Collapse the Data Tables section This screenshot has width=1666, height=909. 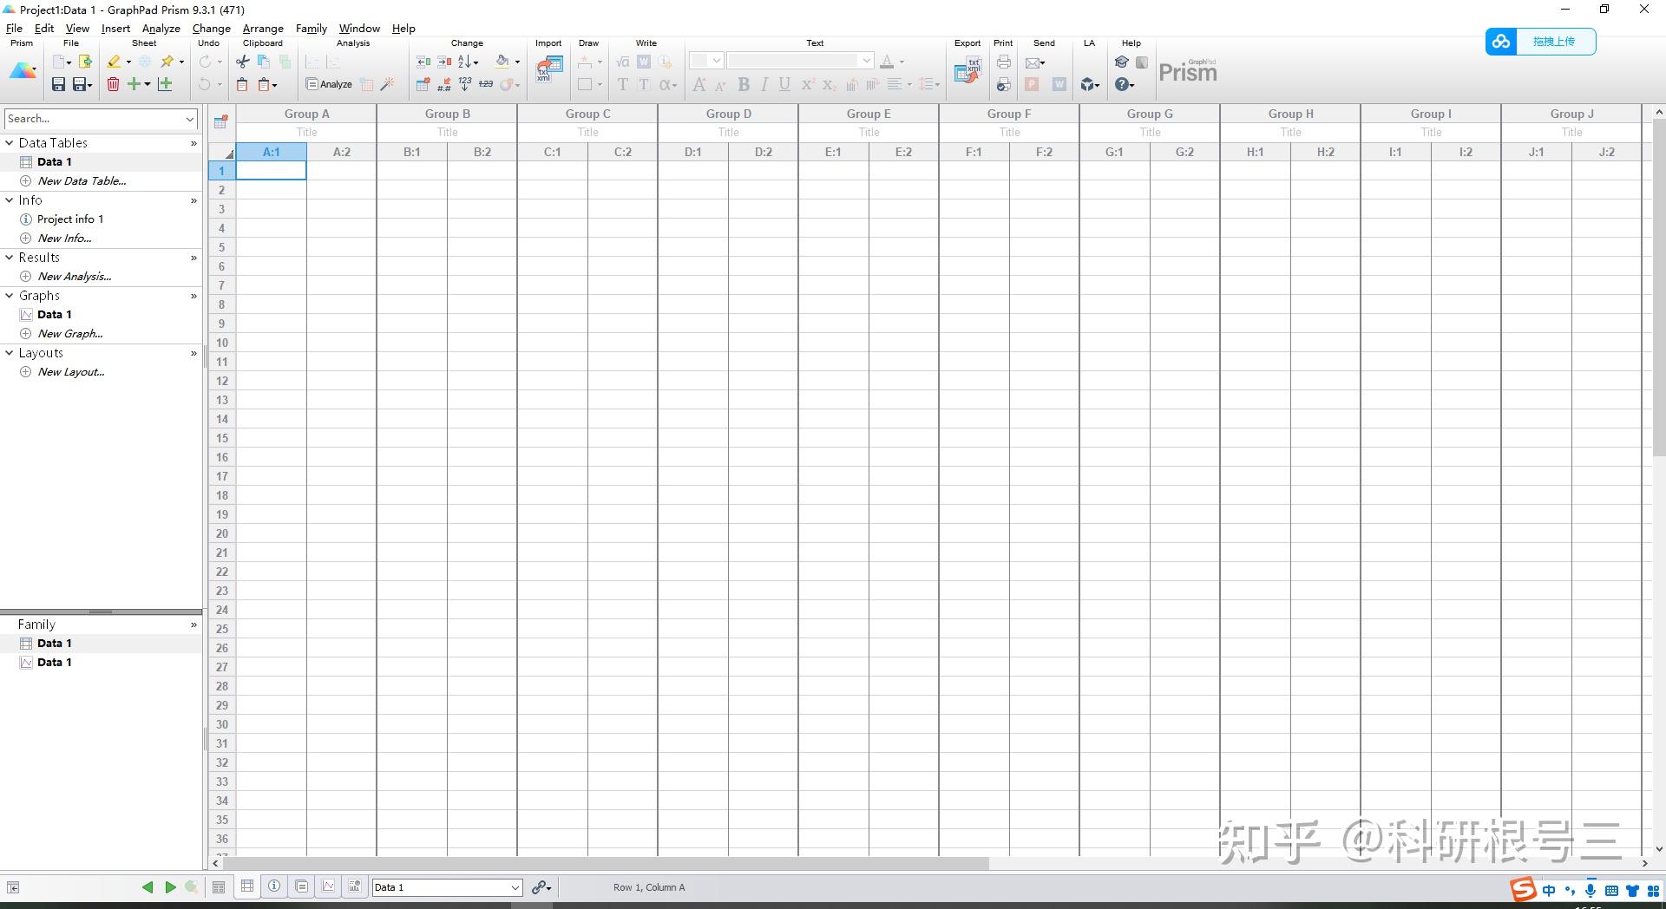(10, 143)
